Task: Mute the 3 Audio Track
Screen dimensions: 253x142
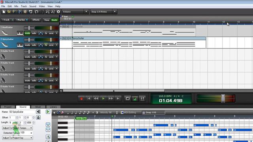Action: [x=27, y=57]
